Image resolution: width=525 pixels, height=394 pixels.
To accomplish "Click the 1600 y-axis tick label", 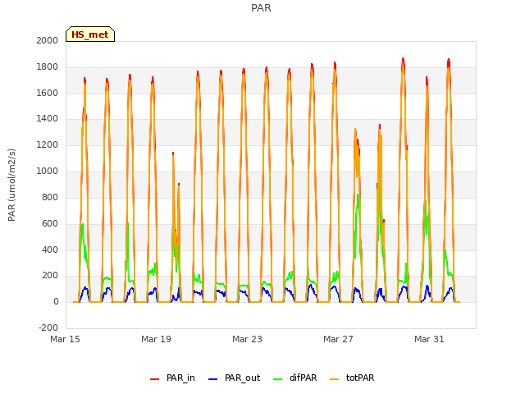I will tap(48, 93).
